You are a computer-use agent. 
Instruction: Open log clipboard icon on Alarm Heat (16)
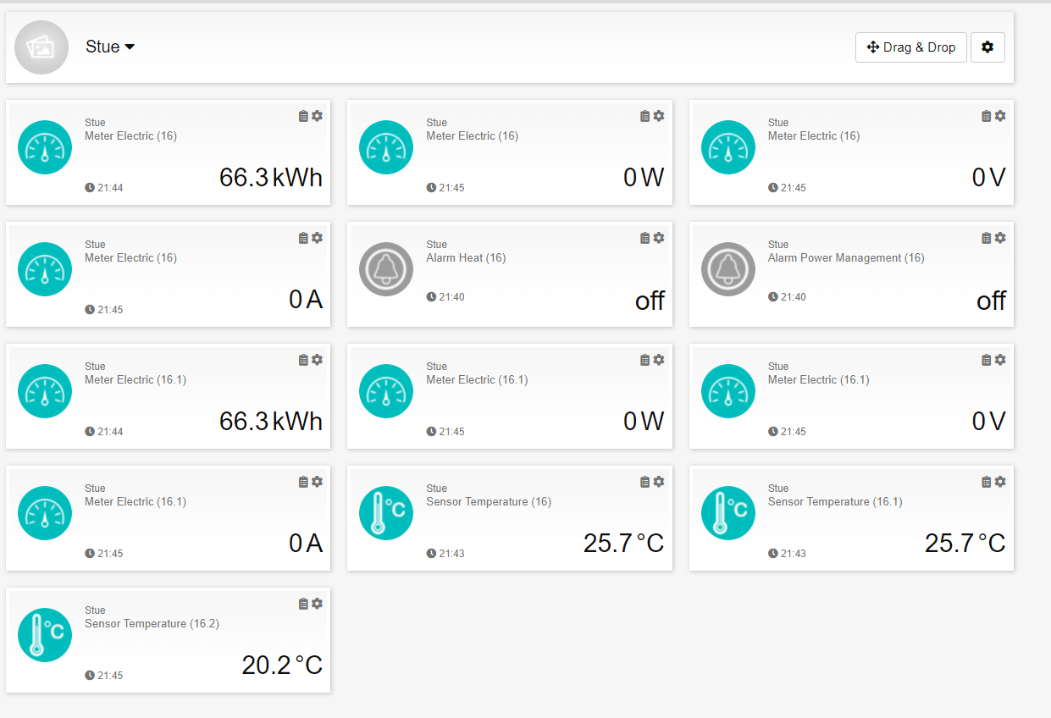point(644,238)
